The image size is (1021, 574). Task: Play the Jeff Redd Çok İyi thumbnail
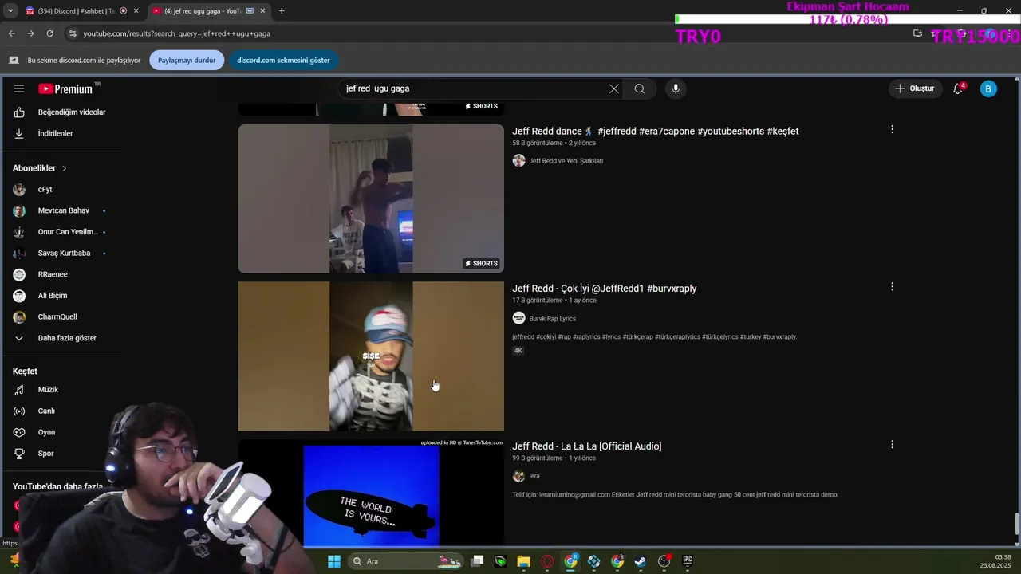(x=371, y=356)
